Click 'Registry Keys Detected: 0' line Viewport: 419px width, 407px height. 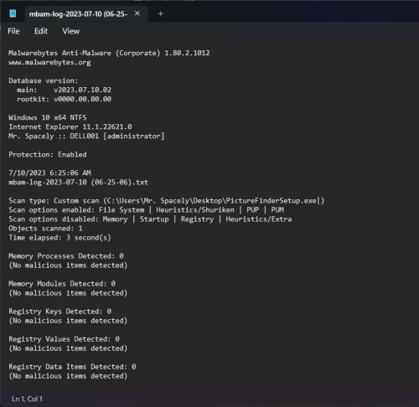(60, 312)
